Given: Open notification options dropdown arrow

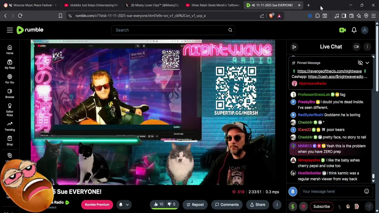Looking at the screenshot, I should tap(127, 204).
